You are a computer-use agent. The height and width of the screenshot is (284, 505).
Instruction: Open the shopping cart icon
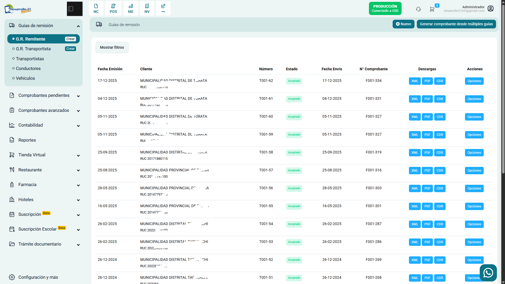click(x=432, y=9)
